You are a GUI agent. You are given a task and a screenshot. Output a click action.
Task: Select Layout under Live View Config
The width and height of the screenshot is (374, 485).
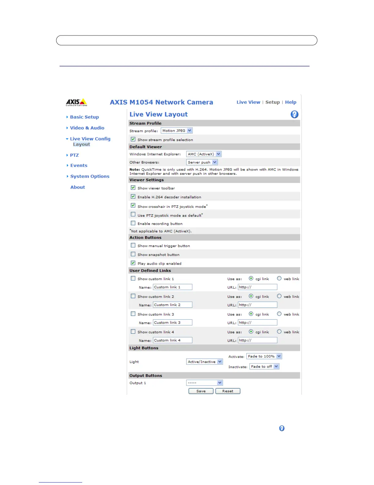pos(82,145)
